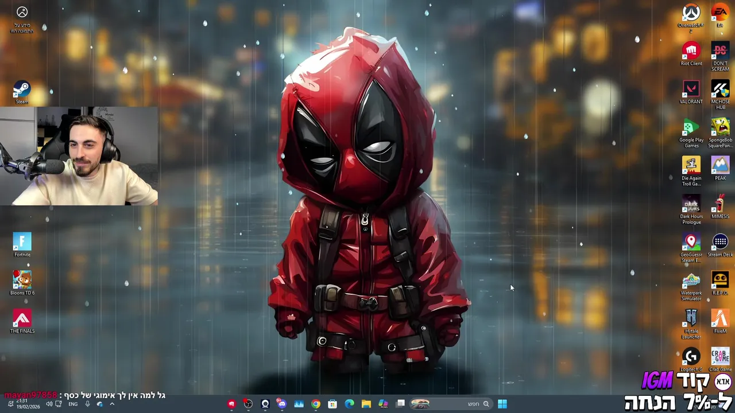This screenshot has width=735, height=413.
Task: Launch the EA app shortcut
Action: pyautogui.click(x=720, y=15)
